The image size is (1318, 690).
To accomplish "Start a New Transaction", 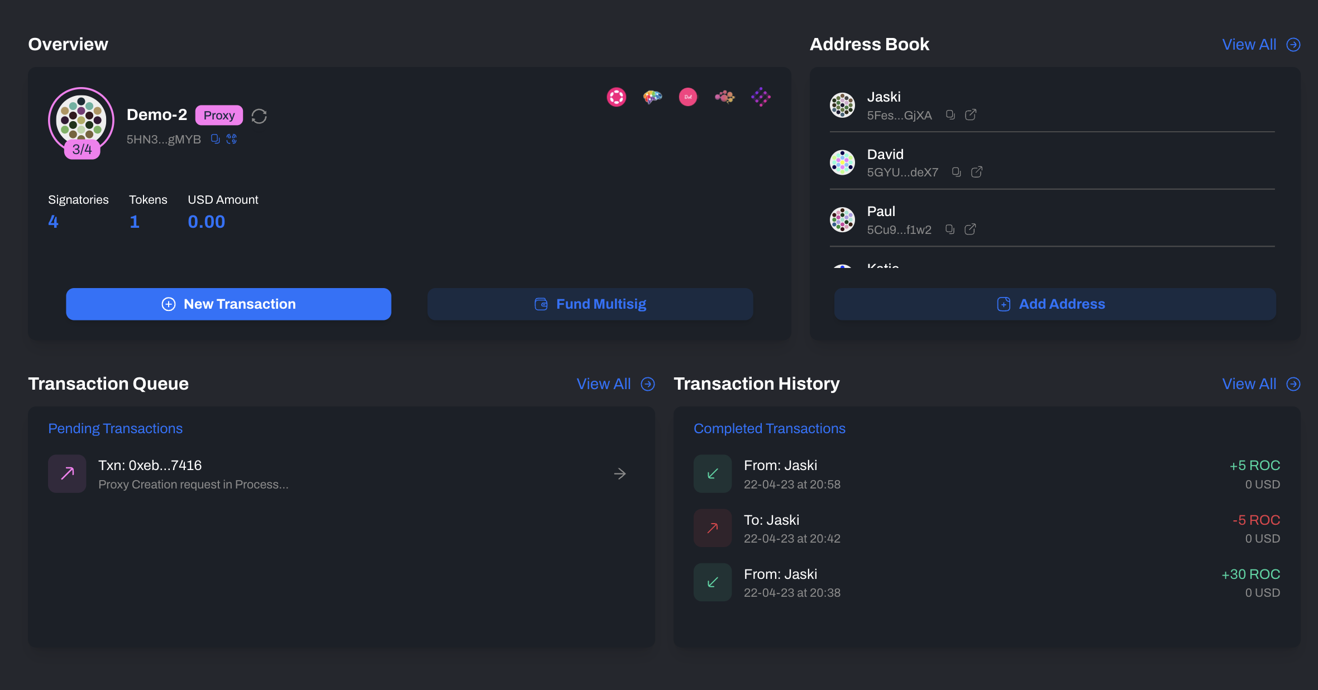I will (228, 304).
